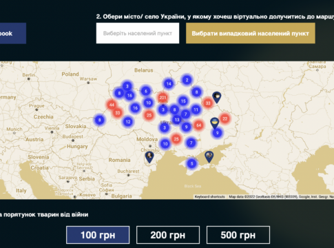Open the blue cluster marker labeled 14
The image size is (334, 248).
coord(169,84)
